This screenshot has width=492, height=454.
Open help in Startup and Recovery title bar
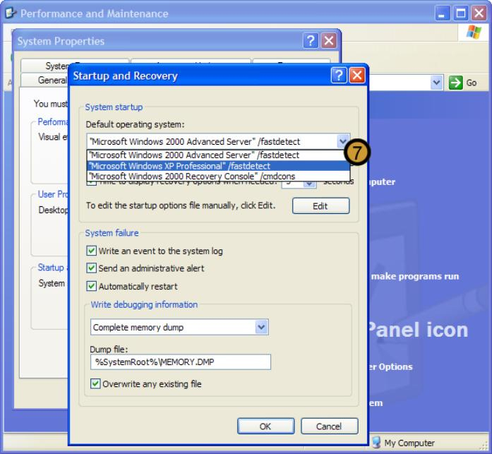point(339,76)
